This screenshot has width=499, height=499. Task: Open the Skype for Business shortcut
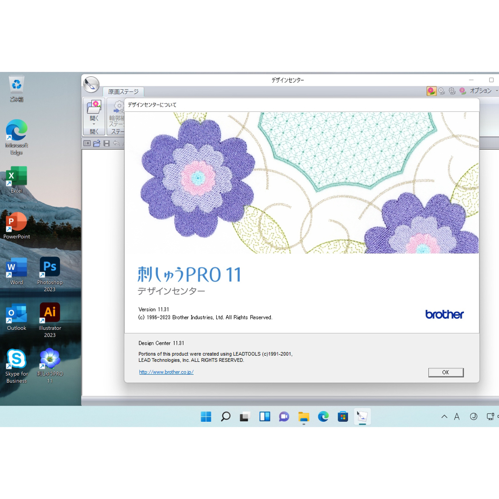[x=17, y=366]
